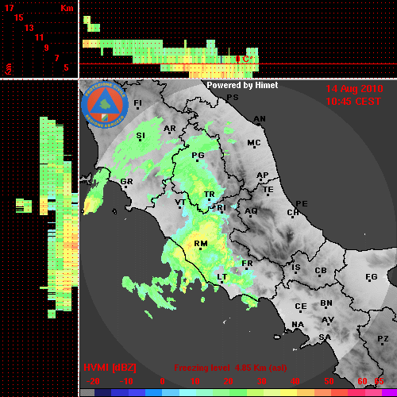Click the Protezione Civile Regione Abruzzo logo

click(105, 105)
